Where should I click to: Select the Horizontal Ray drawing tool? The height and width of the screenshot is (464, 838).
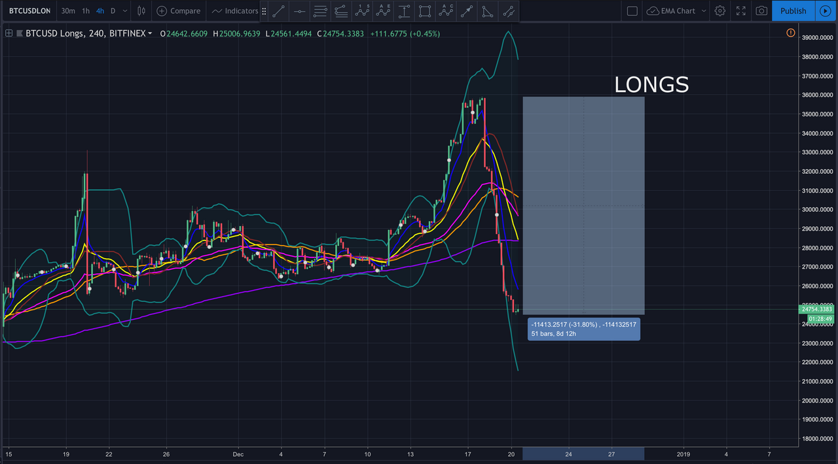click(299, 11)
